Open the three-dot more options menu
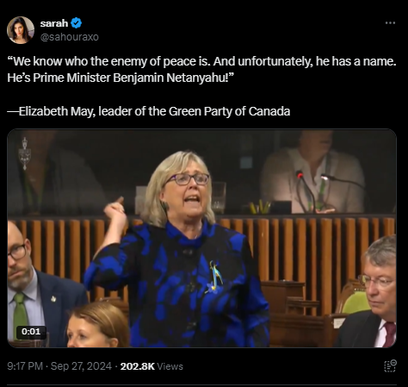Screen dimensions: 408x387 coord(390,23)
